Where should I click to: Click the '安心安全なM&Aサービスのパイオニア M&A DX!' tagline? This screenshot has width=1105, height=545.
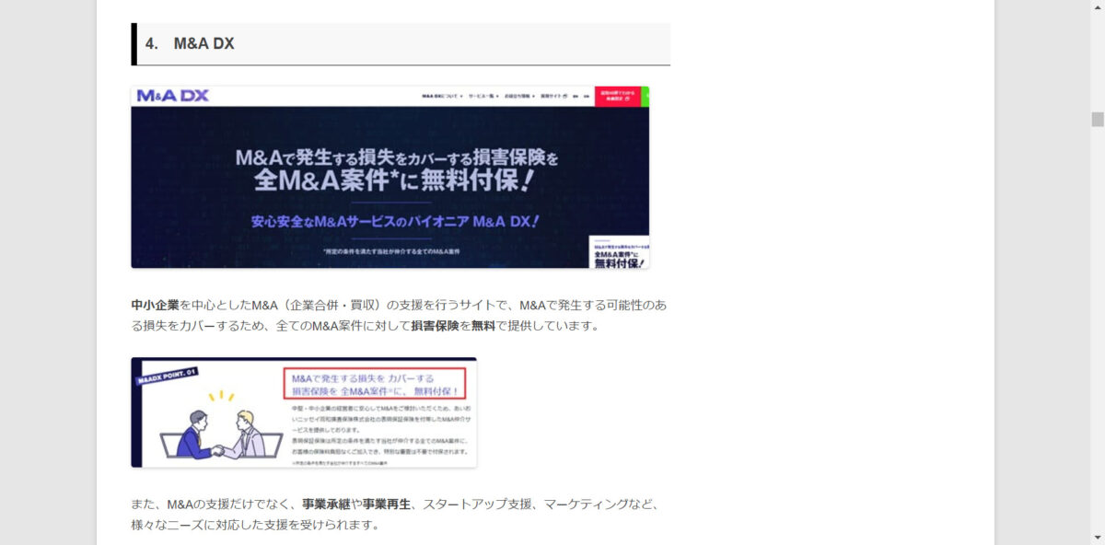coord(395,222)
